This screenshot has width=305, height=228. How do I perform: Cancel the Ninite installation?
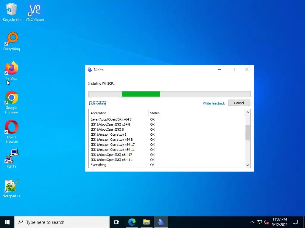[x=239, y=103]
